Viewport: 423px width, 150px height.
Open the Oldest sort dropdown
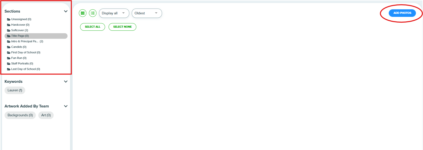pos(147,13)
